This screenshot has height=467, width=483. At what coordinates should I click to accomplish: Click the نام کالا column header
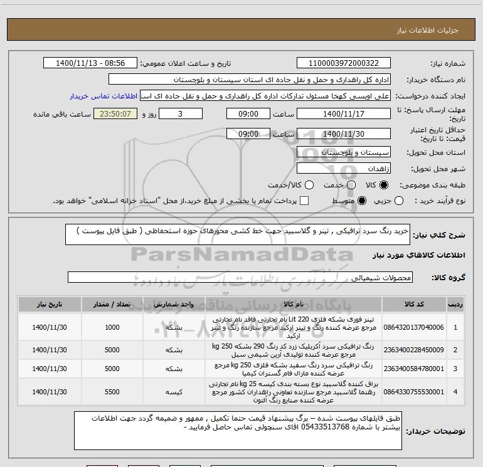pos(294,304)
